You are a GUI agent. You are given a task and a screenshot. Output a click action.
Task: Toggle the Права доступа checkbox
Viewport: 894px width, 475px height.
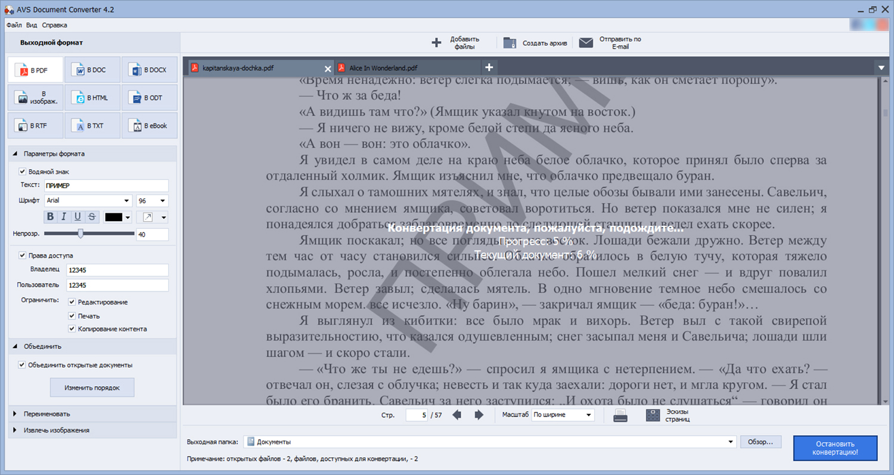pyautogui.click(x=23, y=255)
